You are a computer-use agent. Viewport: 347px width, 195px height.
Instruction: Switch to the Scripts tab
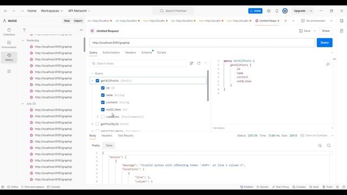[162, 53]
